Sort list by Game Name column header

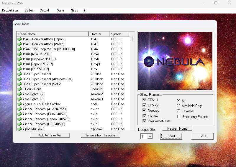pyautogui.click(x=52, y=34)
